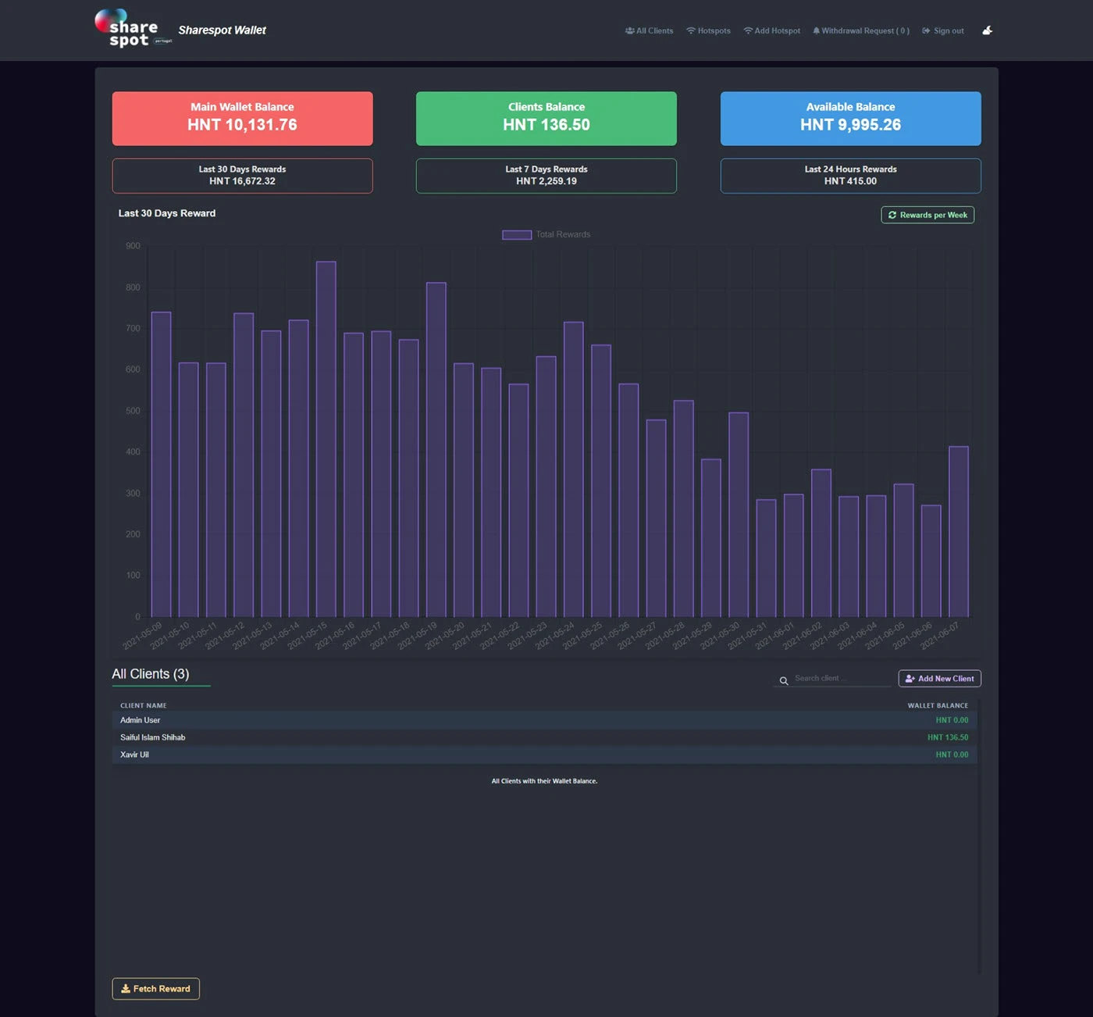Image resolution: width=1093 pixels, height=1017 pixels.
Task: Click the Add Hotspot wifi icon
Action: pyautogui.click(x=746, y=30)
